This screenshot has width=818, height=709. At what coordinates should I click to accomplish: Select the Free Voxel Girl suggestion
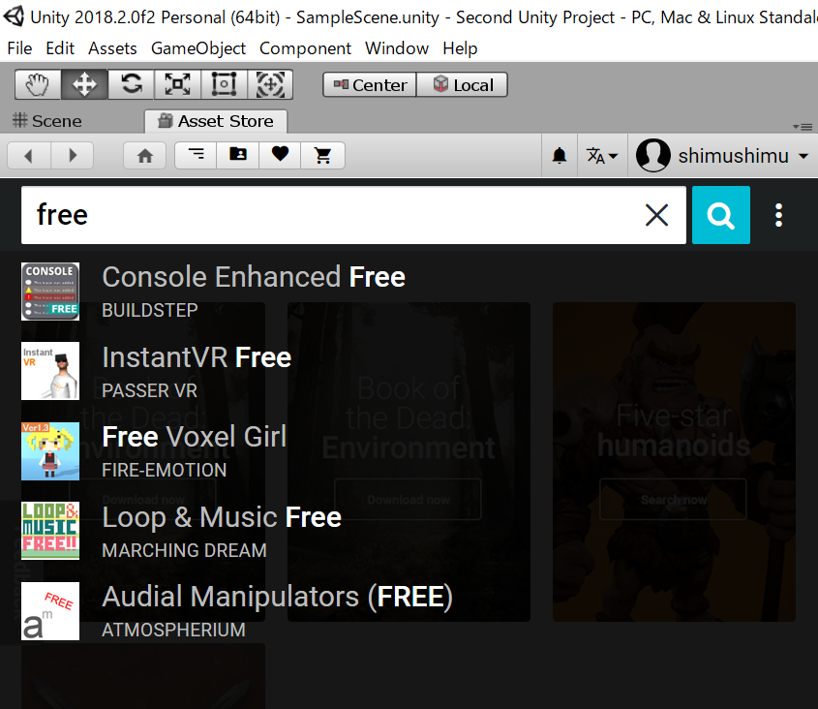coord(194,437)
